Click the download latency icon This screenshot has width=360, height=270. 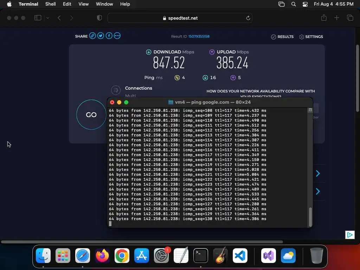click(205, 78)
